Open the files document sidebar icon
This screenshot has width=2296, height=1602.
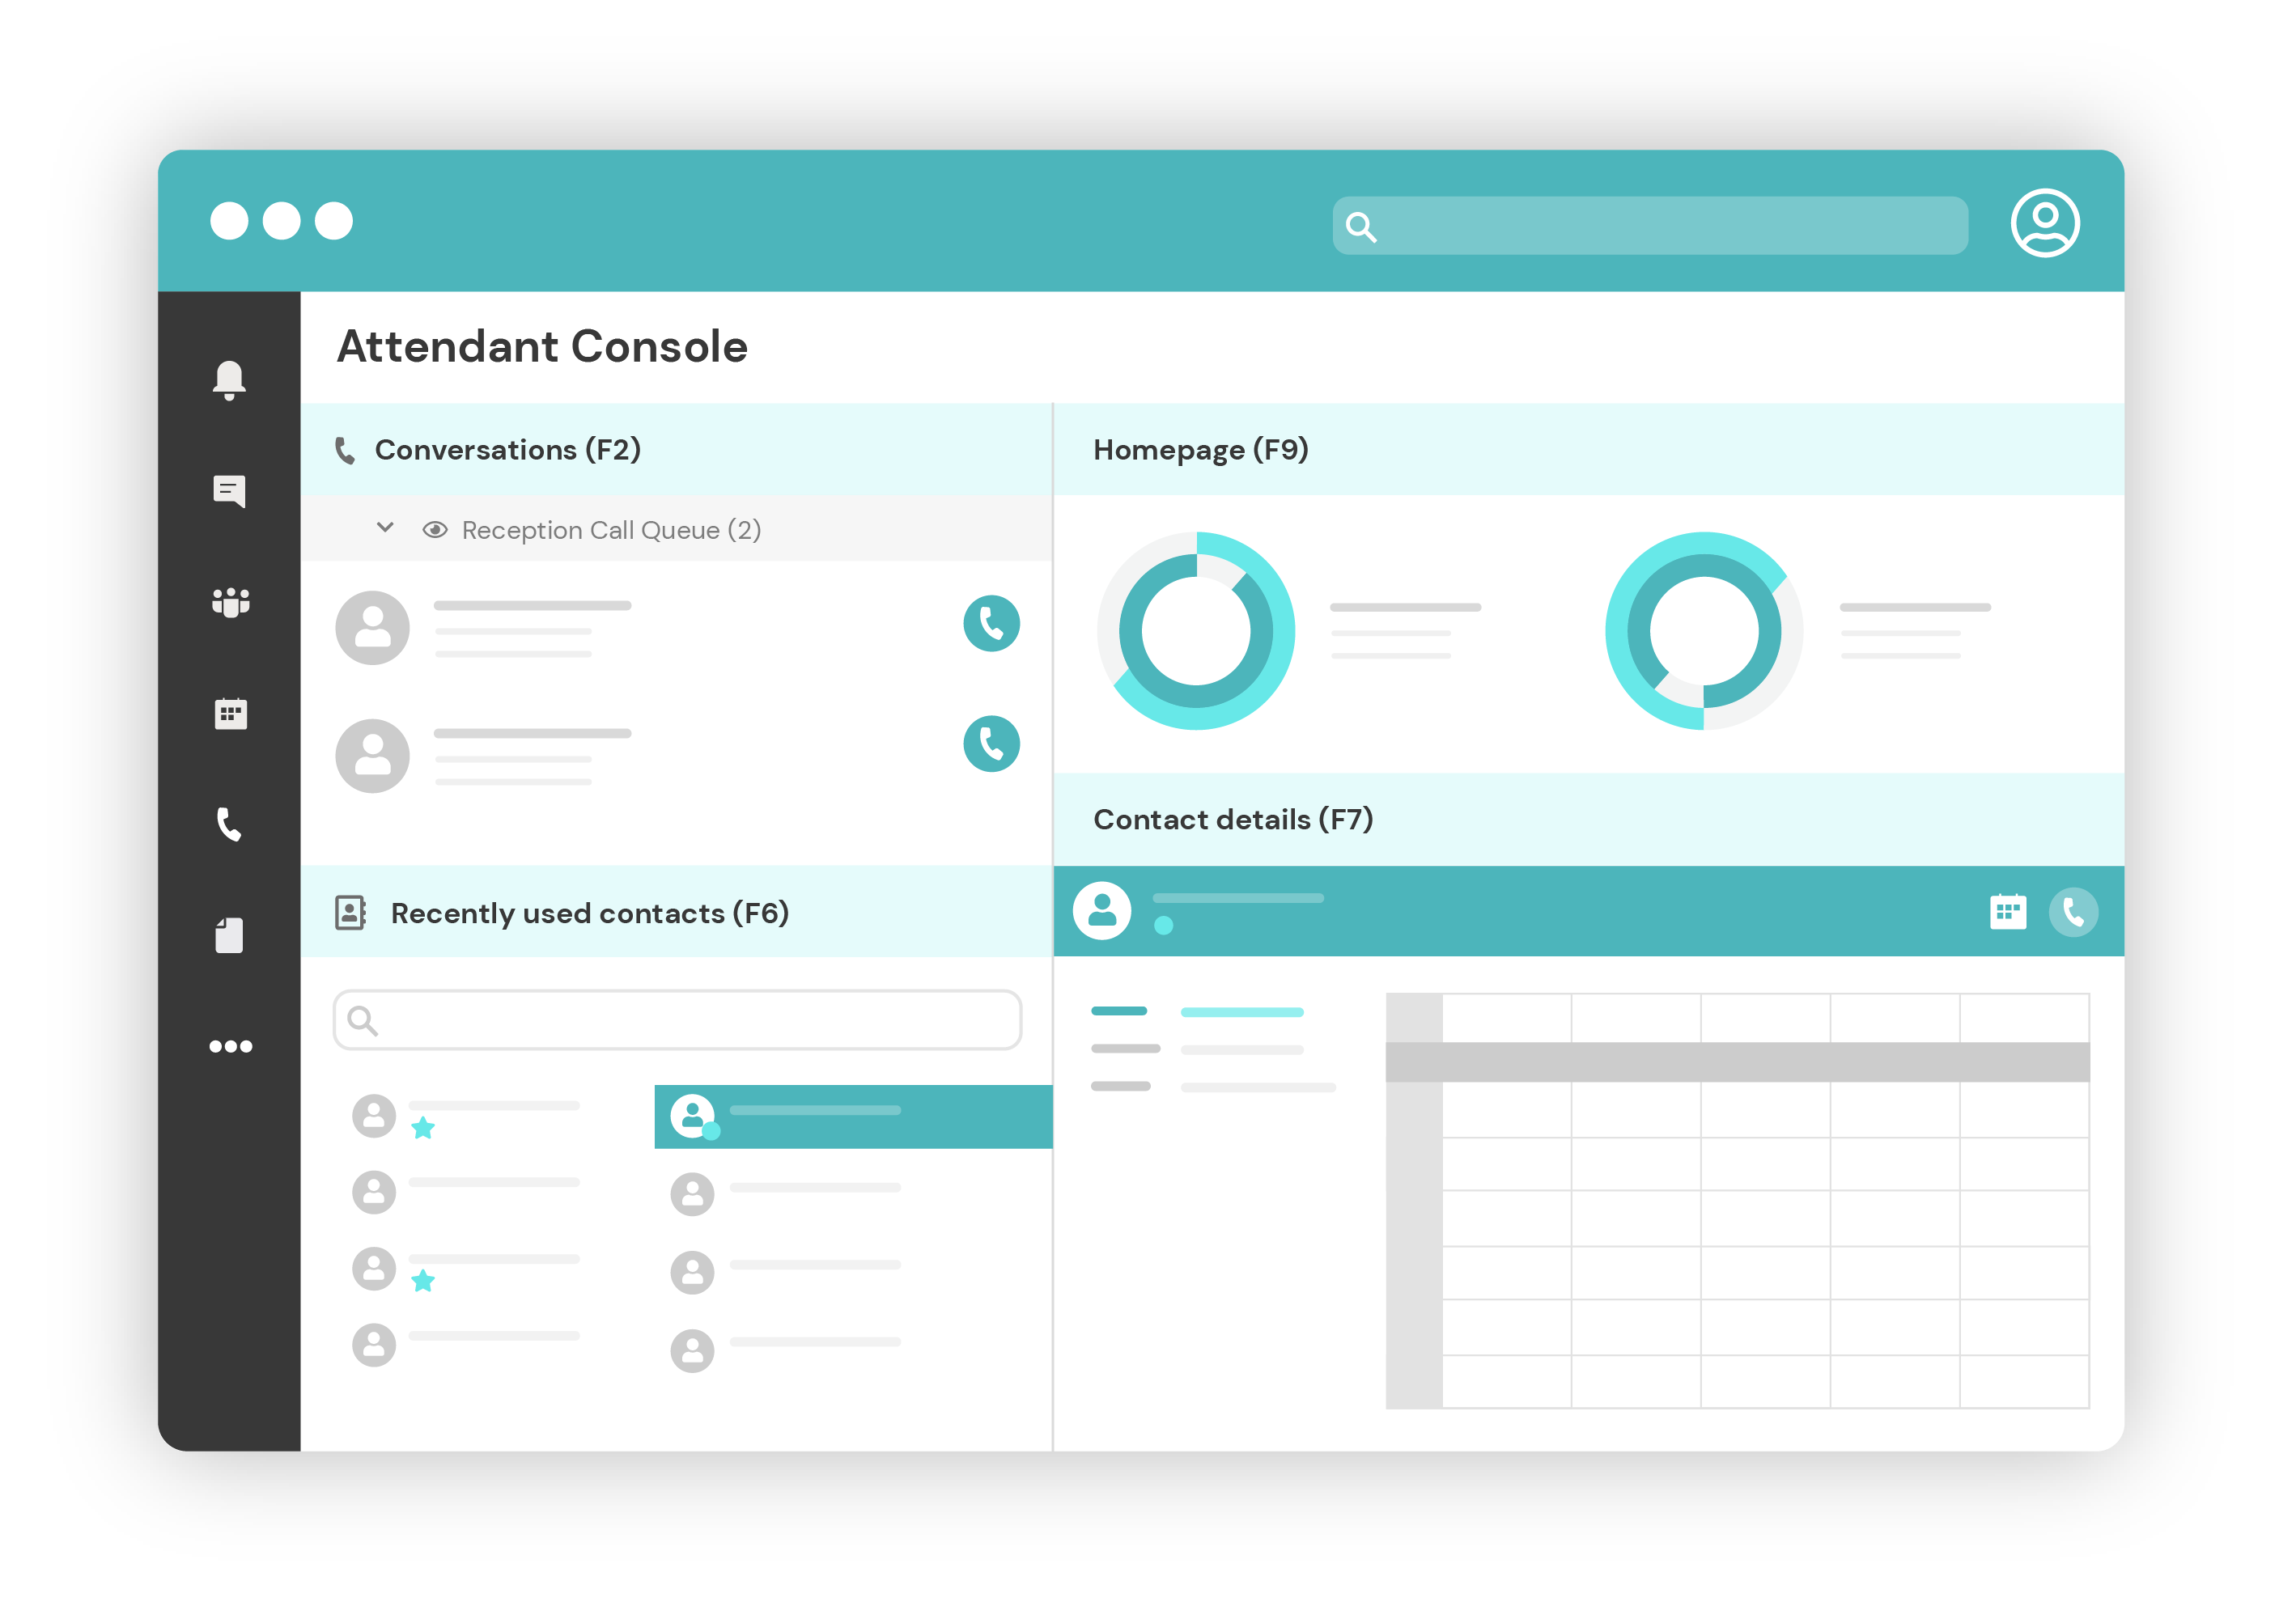229,935
